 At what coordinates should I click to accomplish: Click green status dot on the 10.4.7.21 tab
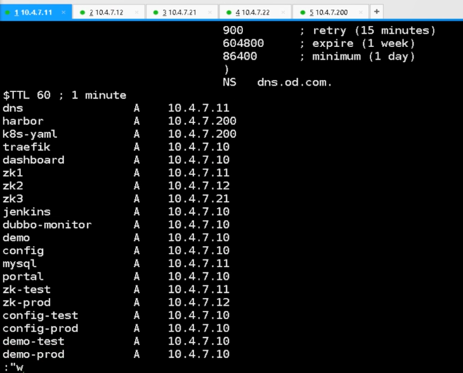pos(155,12)
